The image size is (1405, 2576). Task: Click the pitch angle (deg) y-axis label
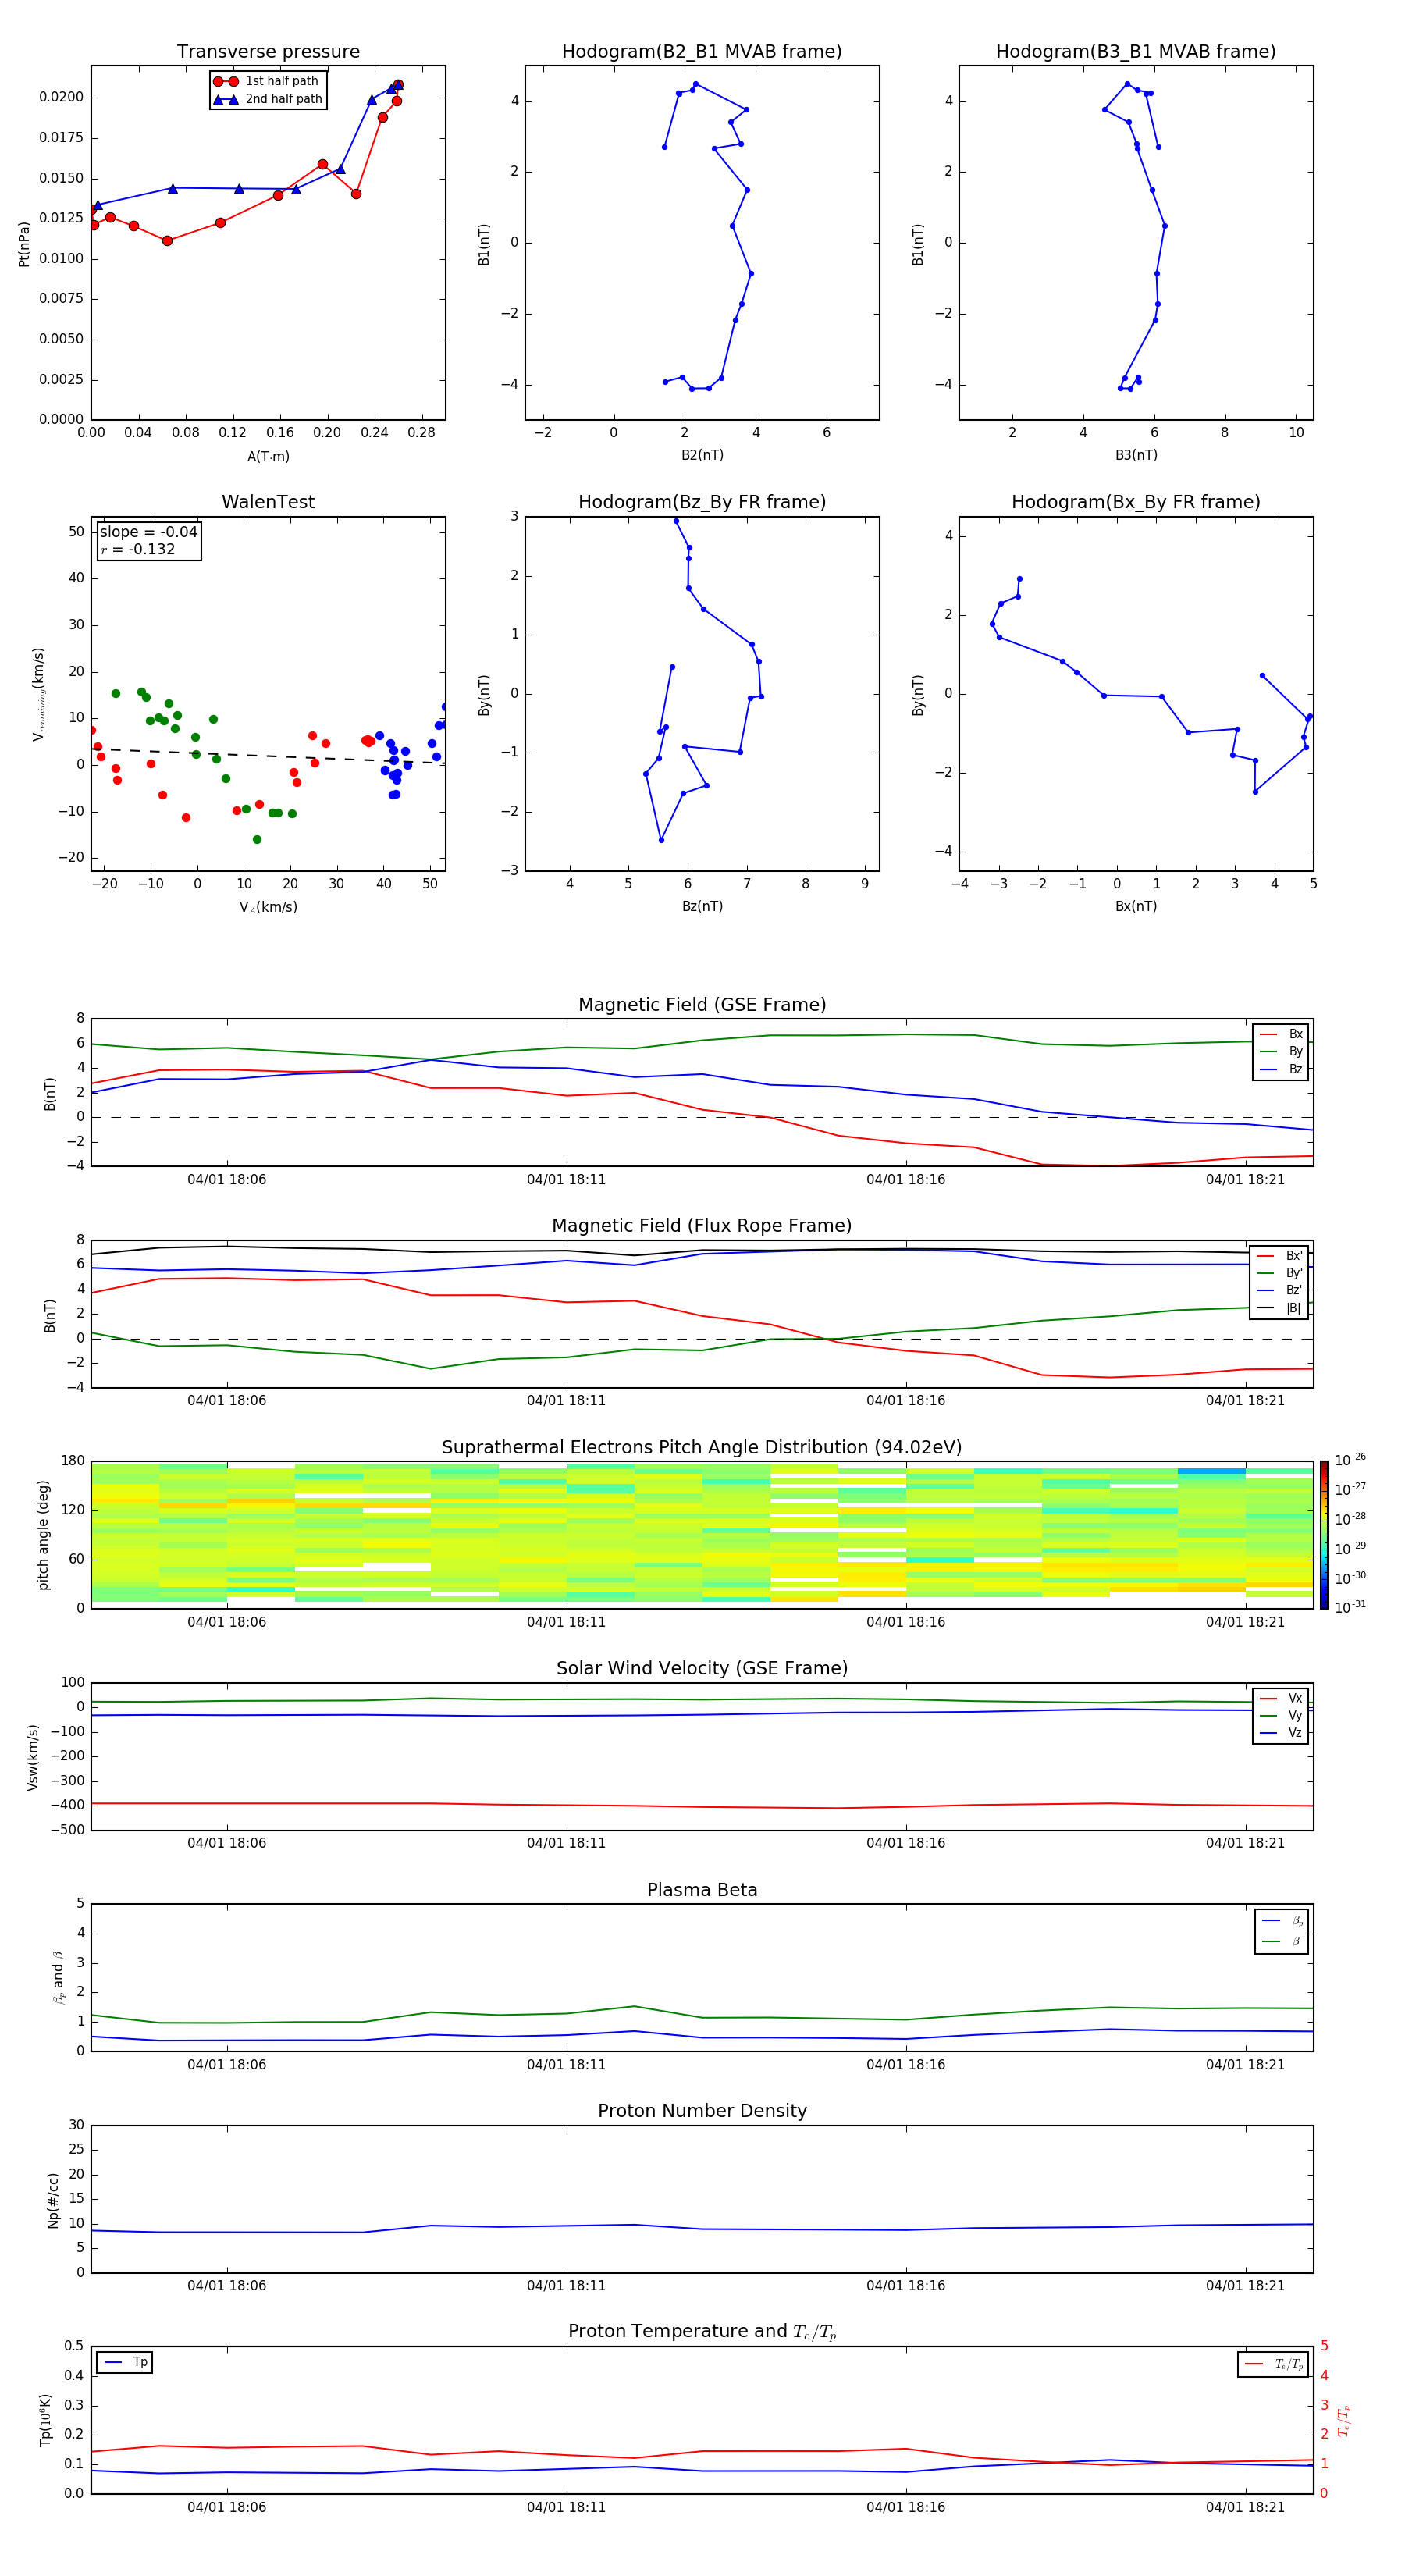coord(43,1535)
